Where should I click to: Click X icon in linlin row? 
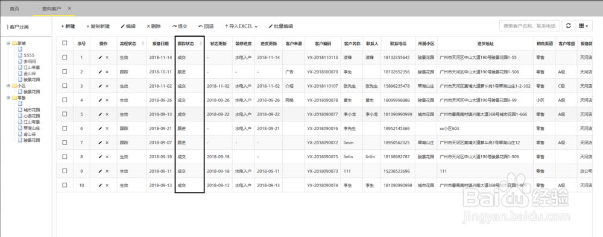pyautogui.click(x=107, y=157)
